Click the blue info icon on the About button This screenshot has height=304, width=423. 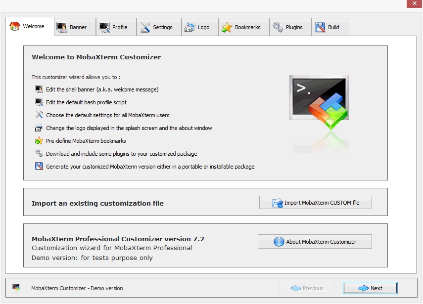[x=279, y=241]
